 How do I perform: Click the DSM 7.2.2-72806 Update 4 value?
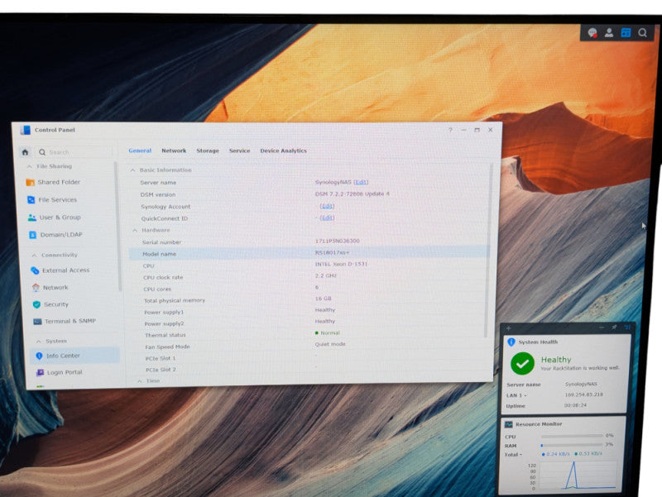353,194
